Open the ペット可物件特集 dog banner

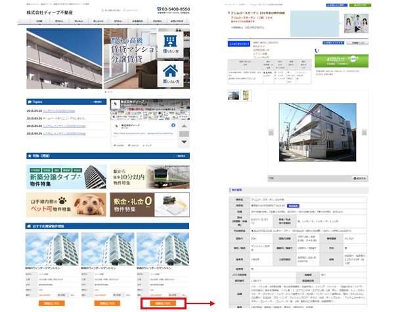tap(66, 205)
